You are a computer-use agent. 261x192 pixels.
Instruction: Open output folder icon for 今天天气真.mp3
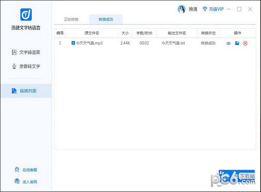pos(237,43)
